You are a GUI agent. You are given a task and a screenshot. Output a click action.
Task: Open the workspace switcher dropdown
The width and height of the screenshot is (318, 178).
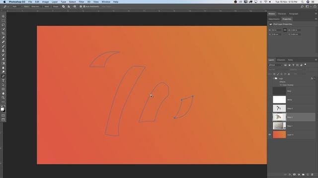point(308,6)
